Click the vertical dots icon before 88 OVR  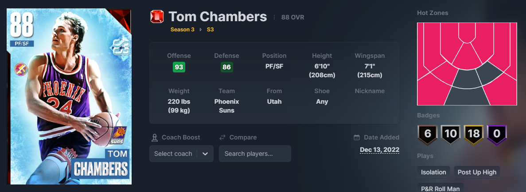(x=274, y=18)
